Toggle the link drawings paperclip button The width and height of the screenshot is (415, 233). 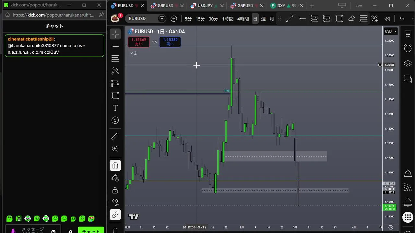(x=115, y=215)
